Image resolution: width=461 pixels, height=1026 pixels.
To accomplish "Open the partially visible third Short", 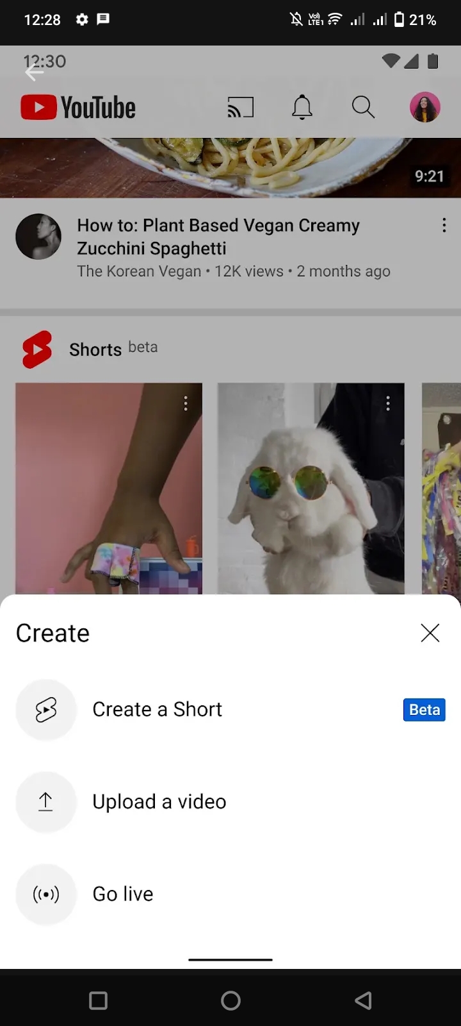I will 442,489.
